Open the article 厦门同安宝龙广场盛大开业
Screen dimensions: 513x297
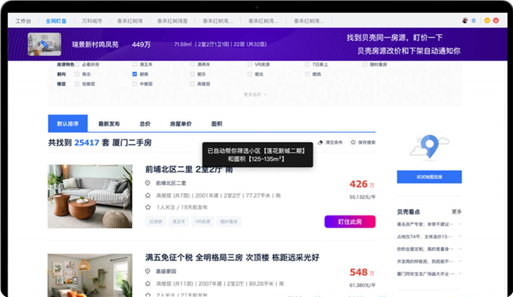coord(425,274)
